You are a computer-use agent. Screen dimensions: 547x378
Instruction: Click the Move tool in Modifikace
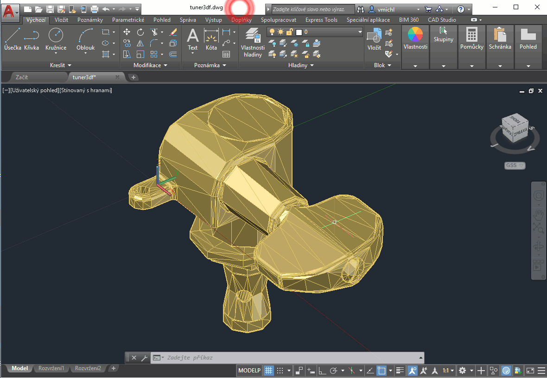[x=127, y=32]
